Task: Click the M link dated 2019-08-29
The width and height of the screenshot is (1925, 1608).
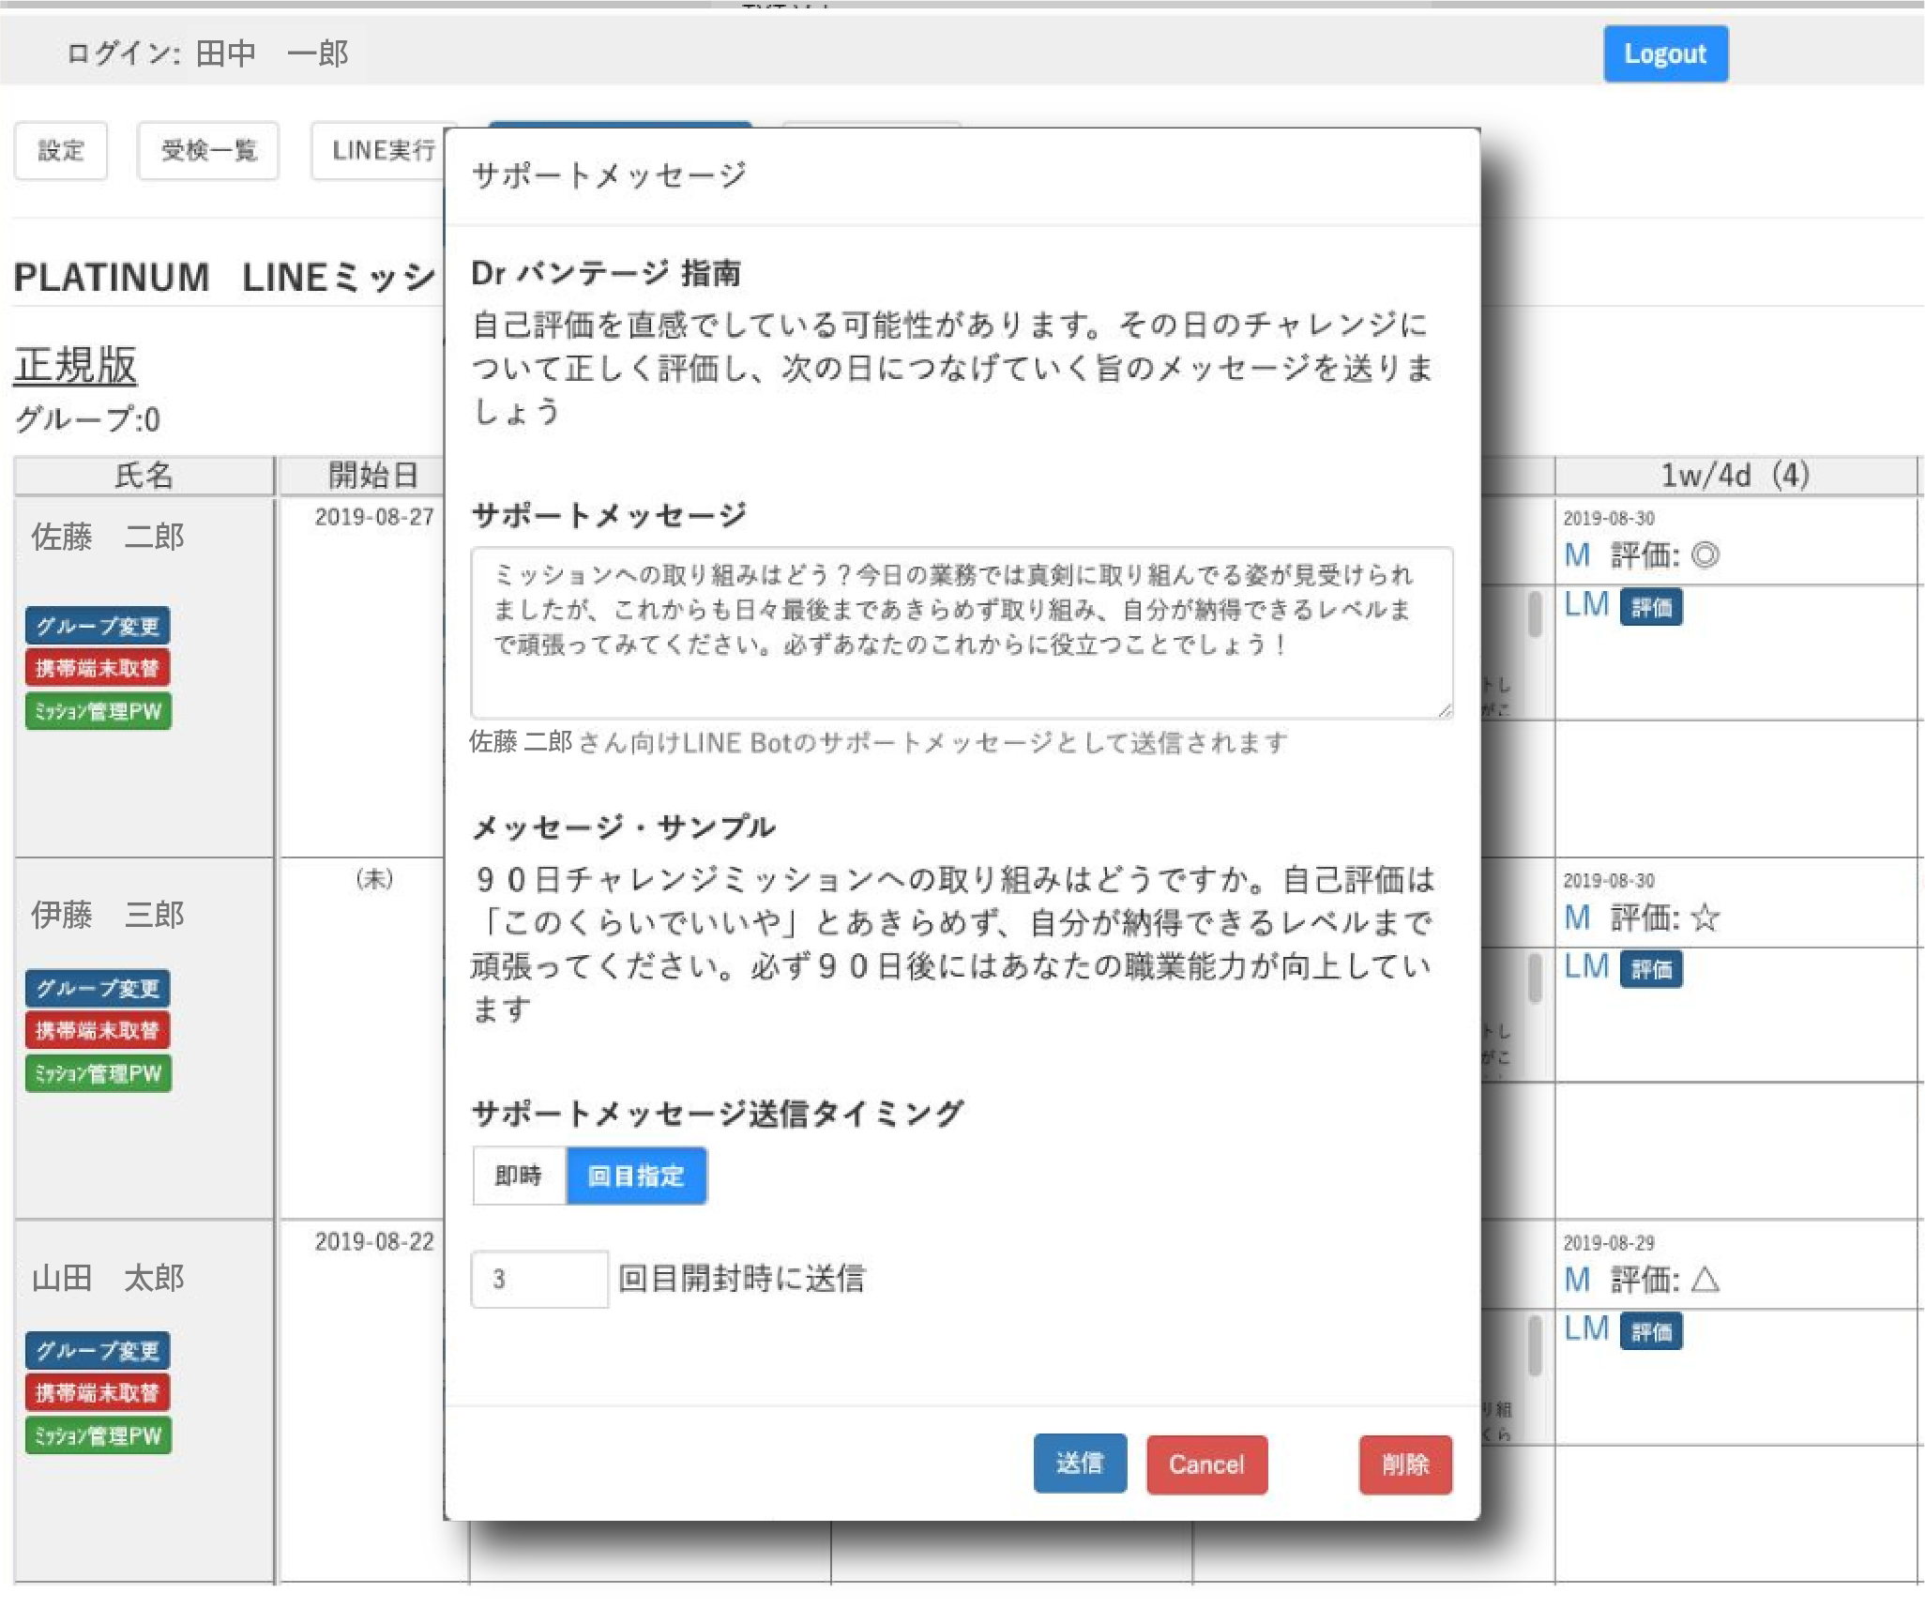Action: (x=1577, y=1280)
